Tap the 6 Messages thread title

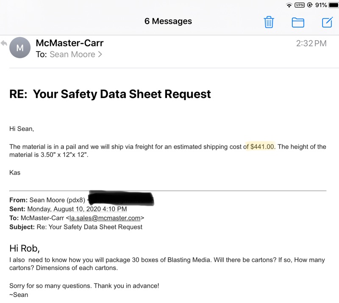[x=168, y=21]
